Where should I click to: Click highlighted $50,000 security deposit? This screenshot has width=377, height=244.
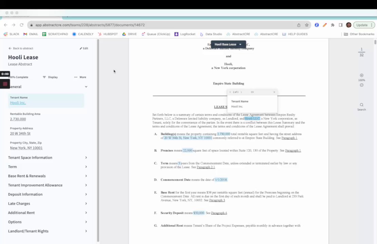pyautogui.click(x=199, y=213)
